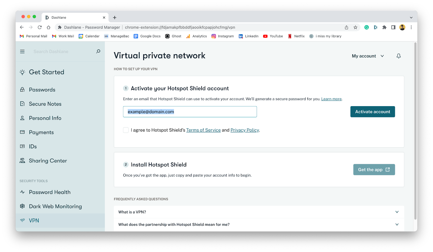Go to Passwords section
Screen dimensions: 433x252
coord(42,90)
